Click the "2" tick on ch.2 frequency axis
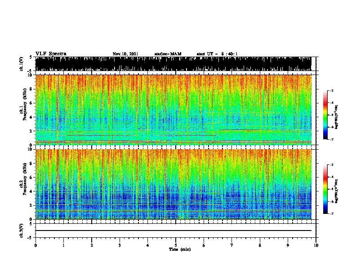The image size is (356, 275). [31, 205]
